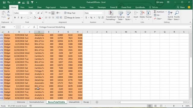Click AutoSum button
193x108 pixels.
(159, 12)
